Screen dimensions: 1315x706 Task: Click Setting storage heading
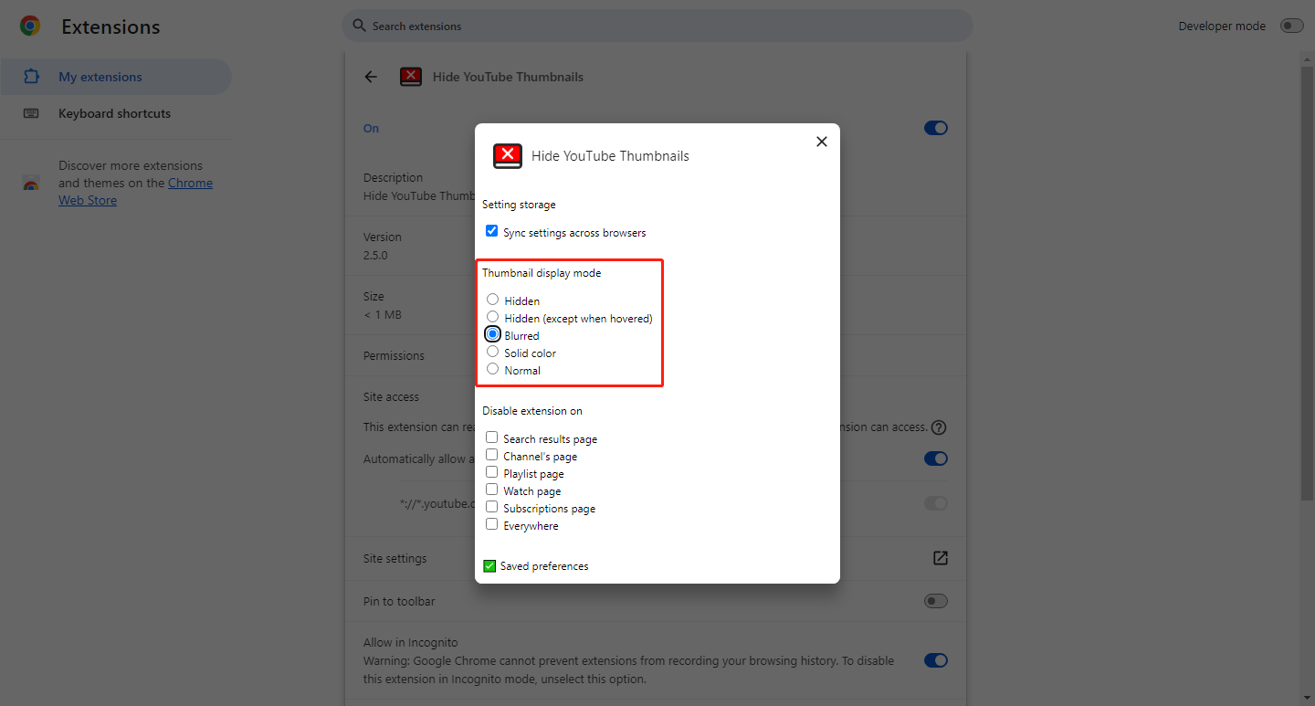(519, 205)
